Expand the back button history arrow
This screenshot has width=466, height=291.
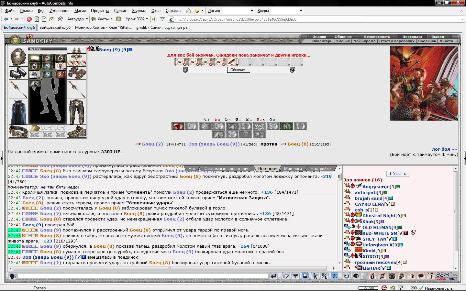coord(11,19)
